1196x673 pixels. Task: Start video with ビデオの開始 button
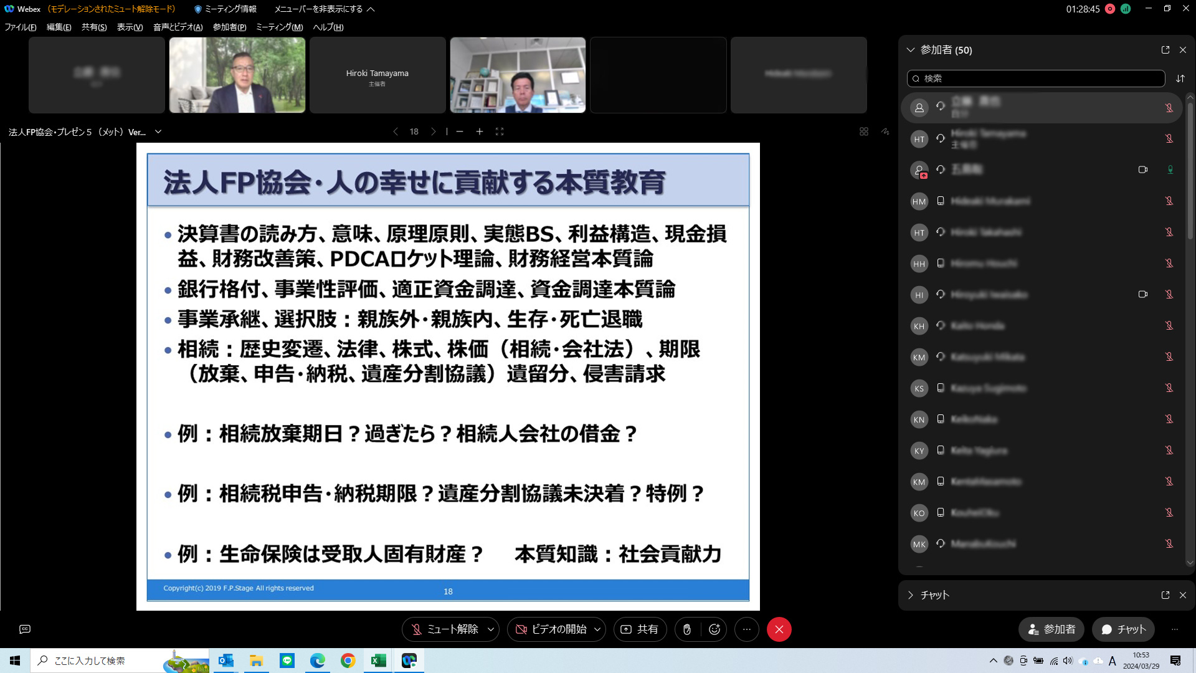point(551,629)
